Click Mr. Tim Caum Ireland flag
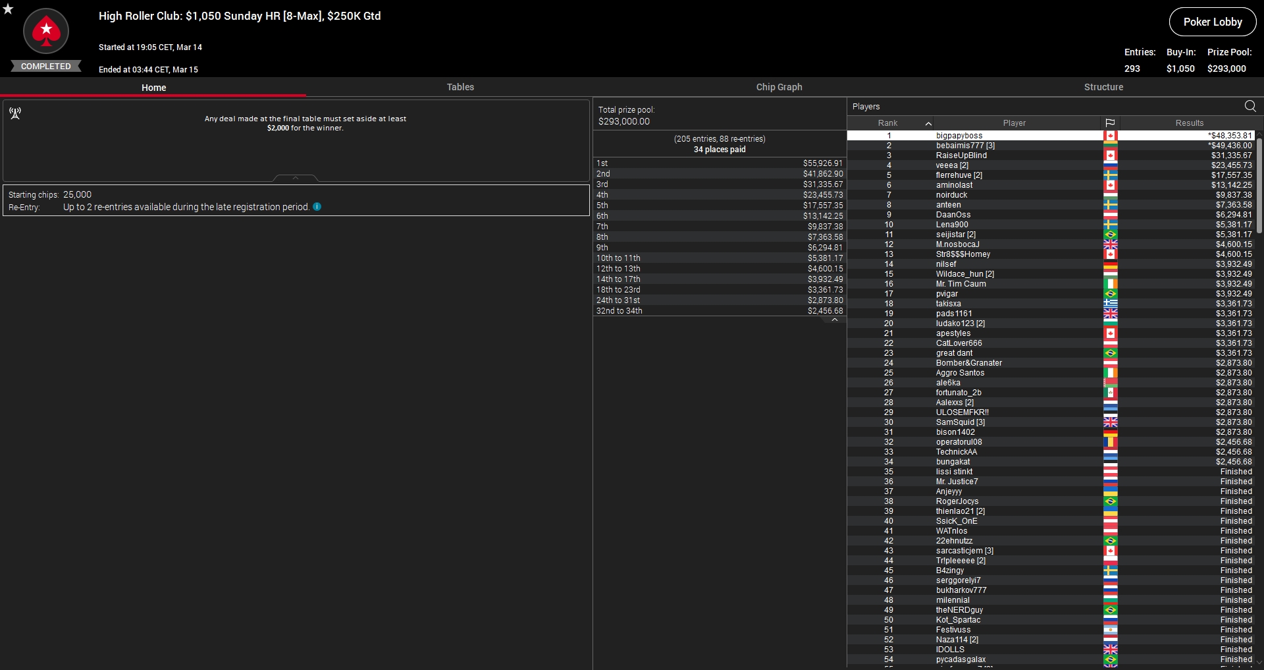The width and height of the screenshot is (1264, 670). pyautogui.click(x=1111, y=284)
